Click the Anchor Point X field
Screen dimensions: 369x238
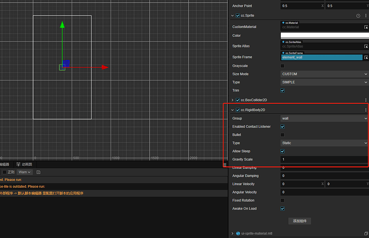click(x=302, y=6)
